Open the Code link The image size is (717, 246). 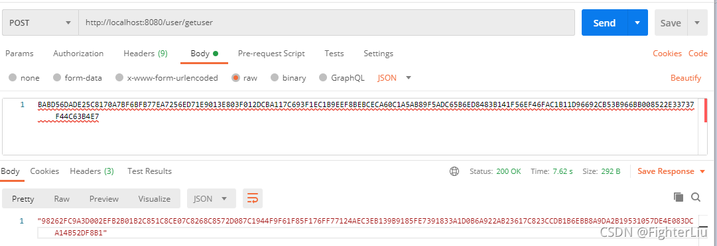coord(698,54)
